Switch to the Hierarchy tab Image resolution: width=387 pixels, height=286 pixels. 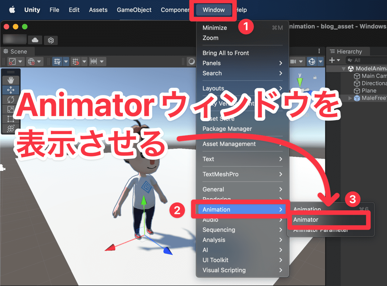(350, 51)
